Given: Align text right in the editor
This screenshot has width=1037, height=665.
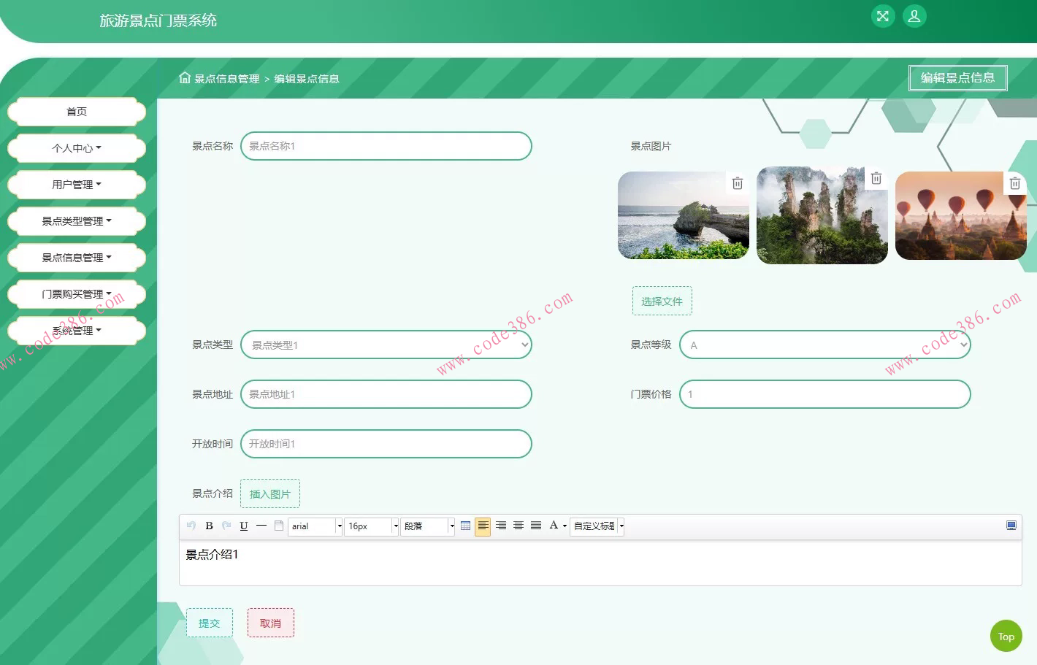Looking at the screenshot, I should [x=501, y=526].
